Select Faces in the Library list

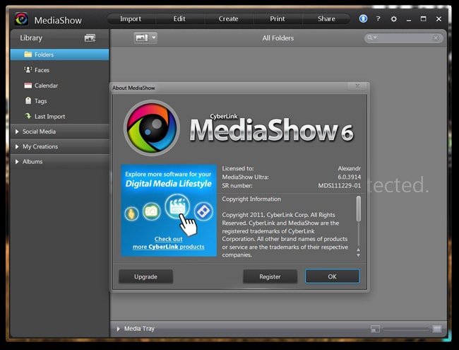pos(59,70)
